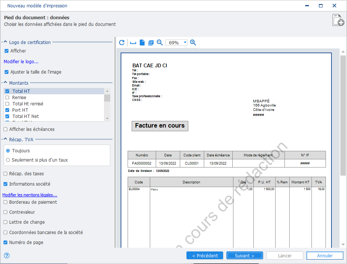347x264 pixels.
Task: Click the BAT CAE JD CI company name
Action: (x=149, y=65)
